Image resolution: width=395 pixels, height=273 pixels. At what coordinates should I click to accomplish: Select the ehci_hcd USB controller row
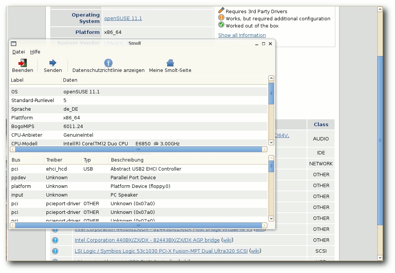[139, 169]
